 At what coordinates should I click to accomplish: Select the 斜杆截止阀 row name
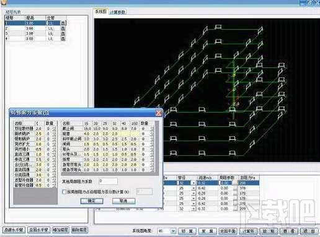(72, 139)
